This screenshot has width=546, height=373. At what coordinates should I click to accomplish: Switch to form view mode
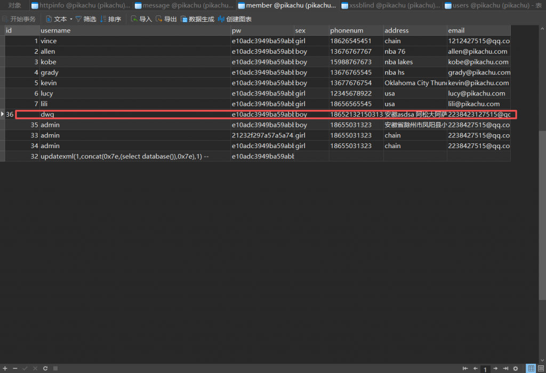(541, 368)
